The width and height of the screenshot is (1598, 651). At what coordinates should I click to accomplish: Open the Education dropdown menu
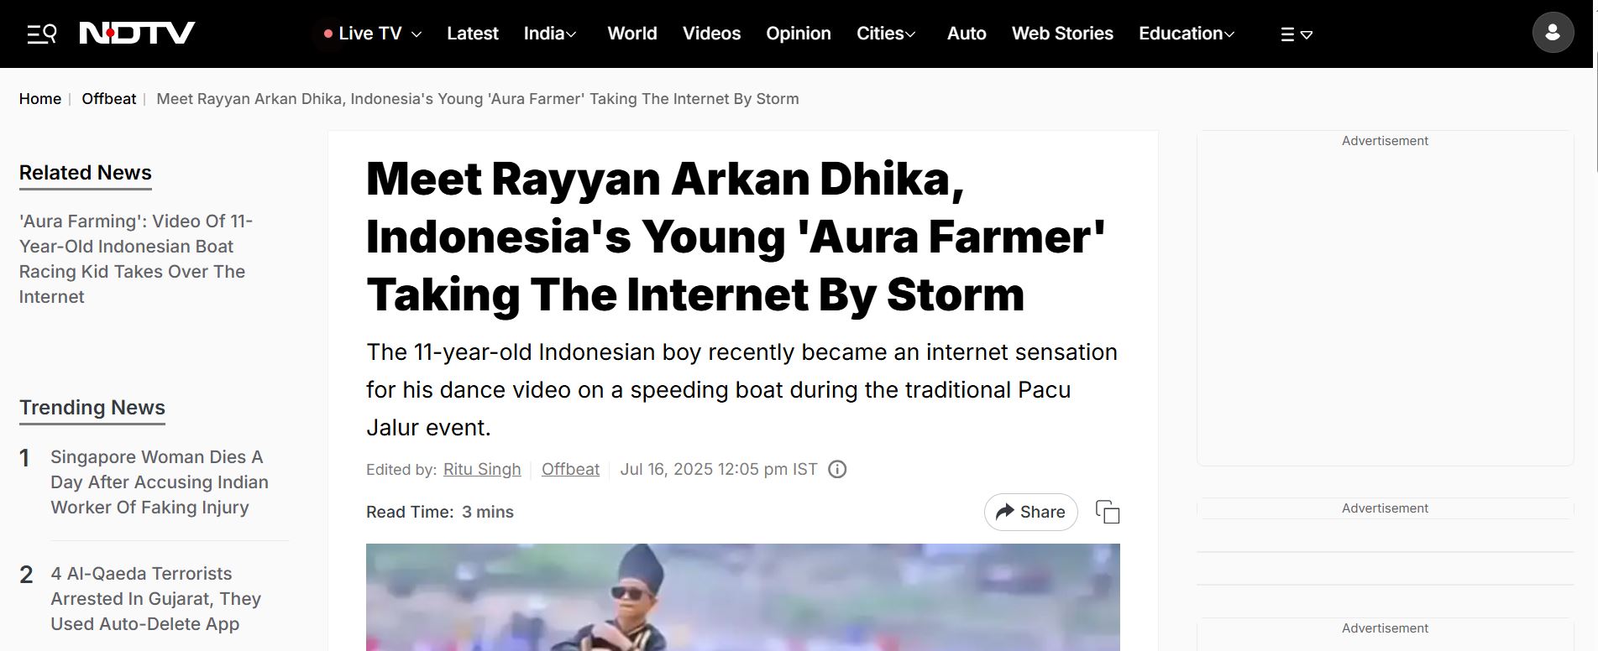click(1187, 34)
